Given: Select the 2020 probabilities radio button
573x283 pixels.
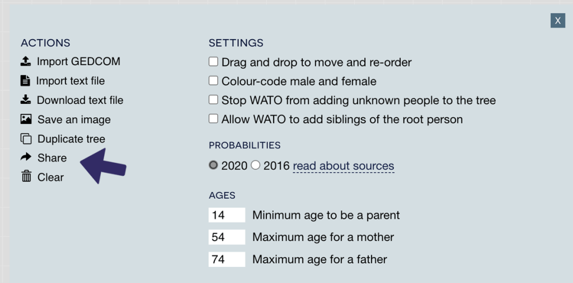Looking at the screenshot, I should click(x=213, y=165).
